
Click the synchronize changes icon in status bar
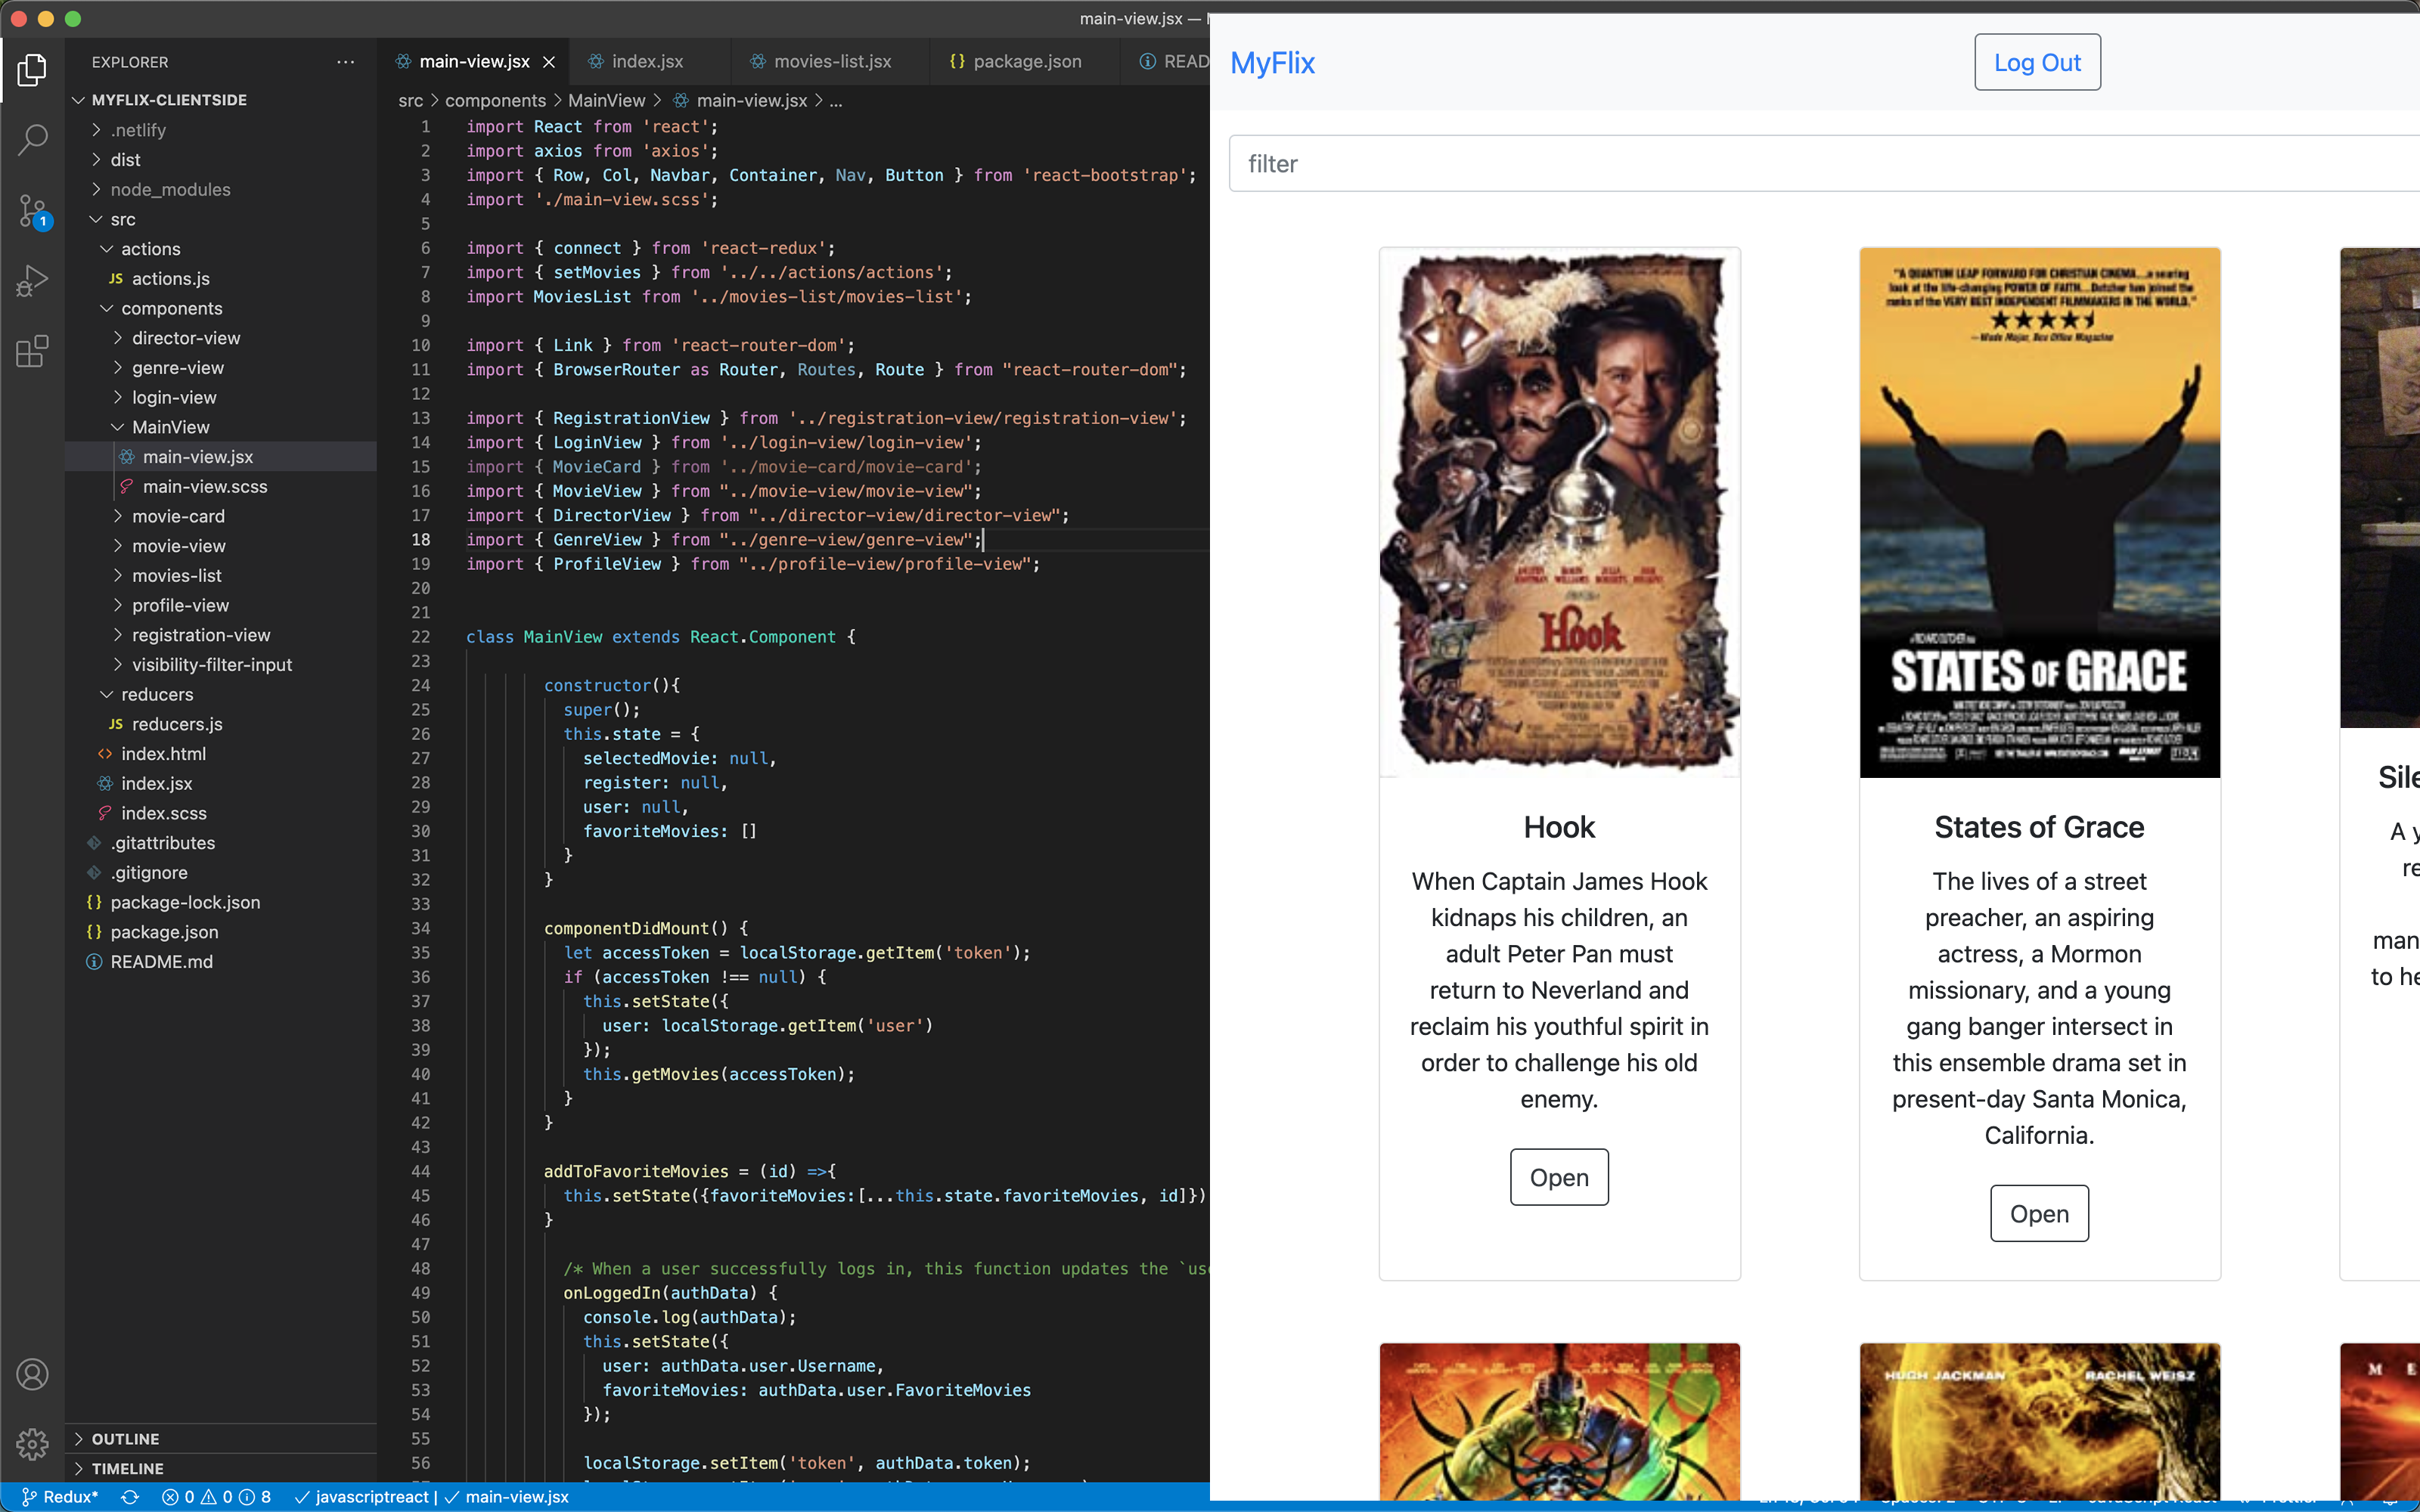(130, 1497)
